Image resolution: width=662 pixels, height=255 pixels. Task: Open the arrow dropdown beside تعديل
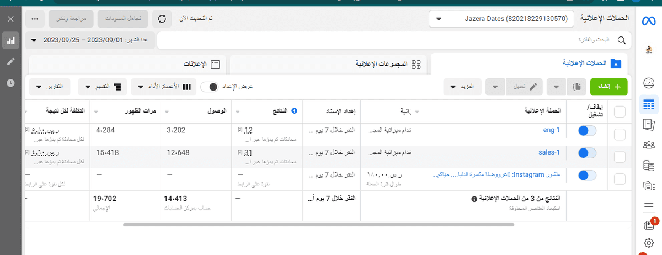click(495, 87)
